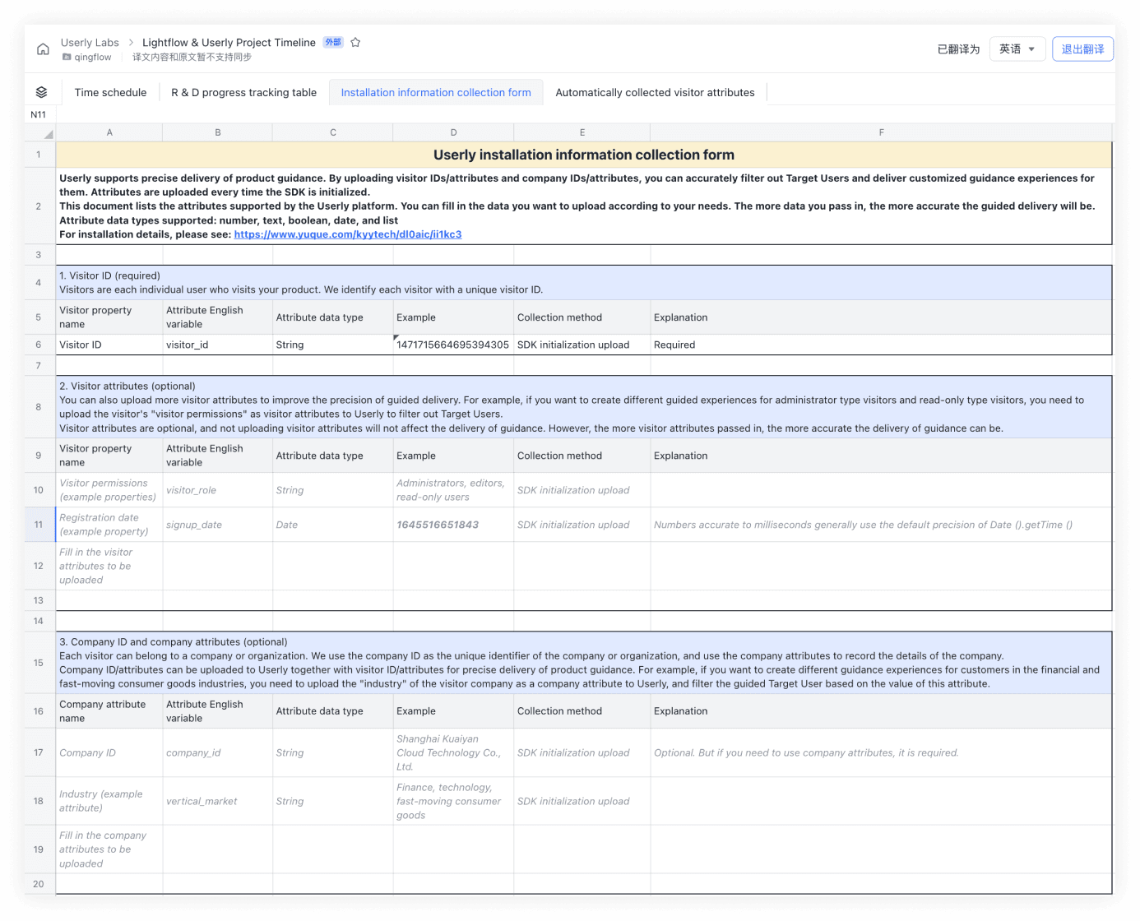
Task: Click Fill in the company attributes cell
Action: pyautogui.click(x=109, y=849)
